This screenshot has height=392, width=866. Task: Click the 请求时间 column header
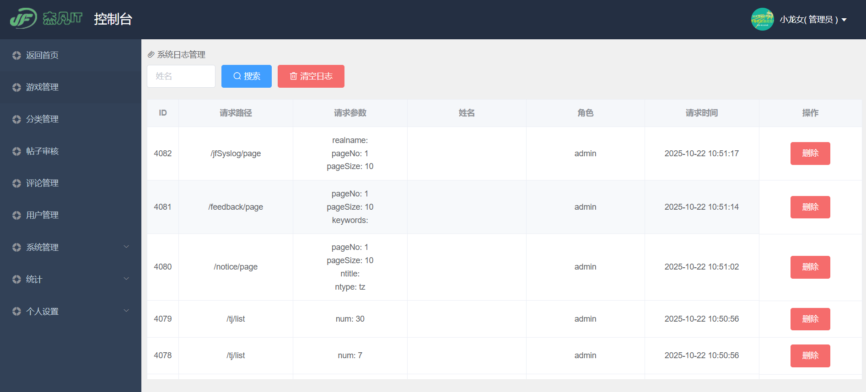[x=702, y=113]
